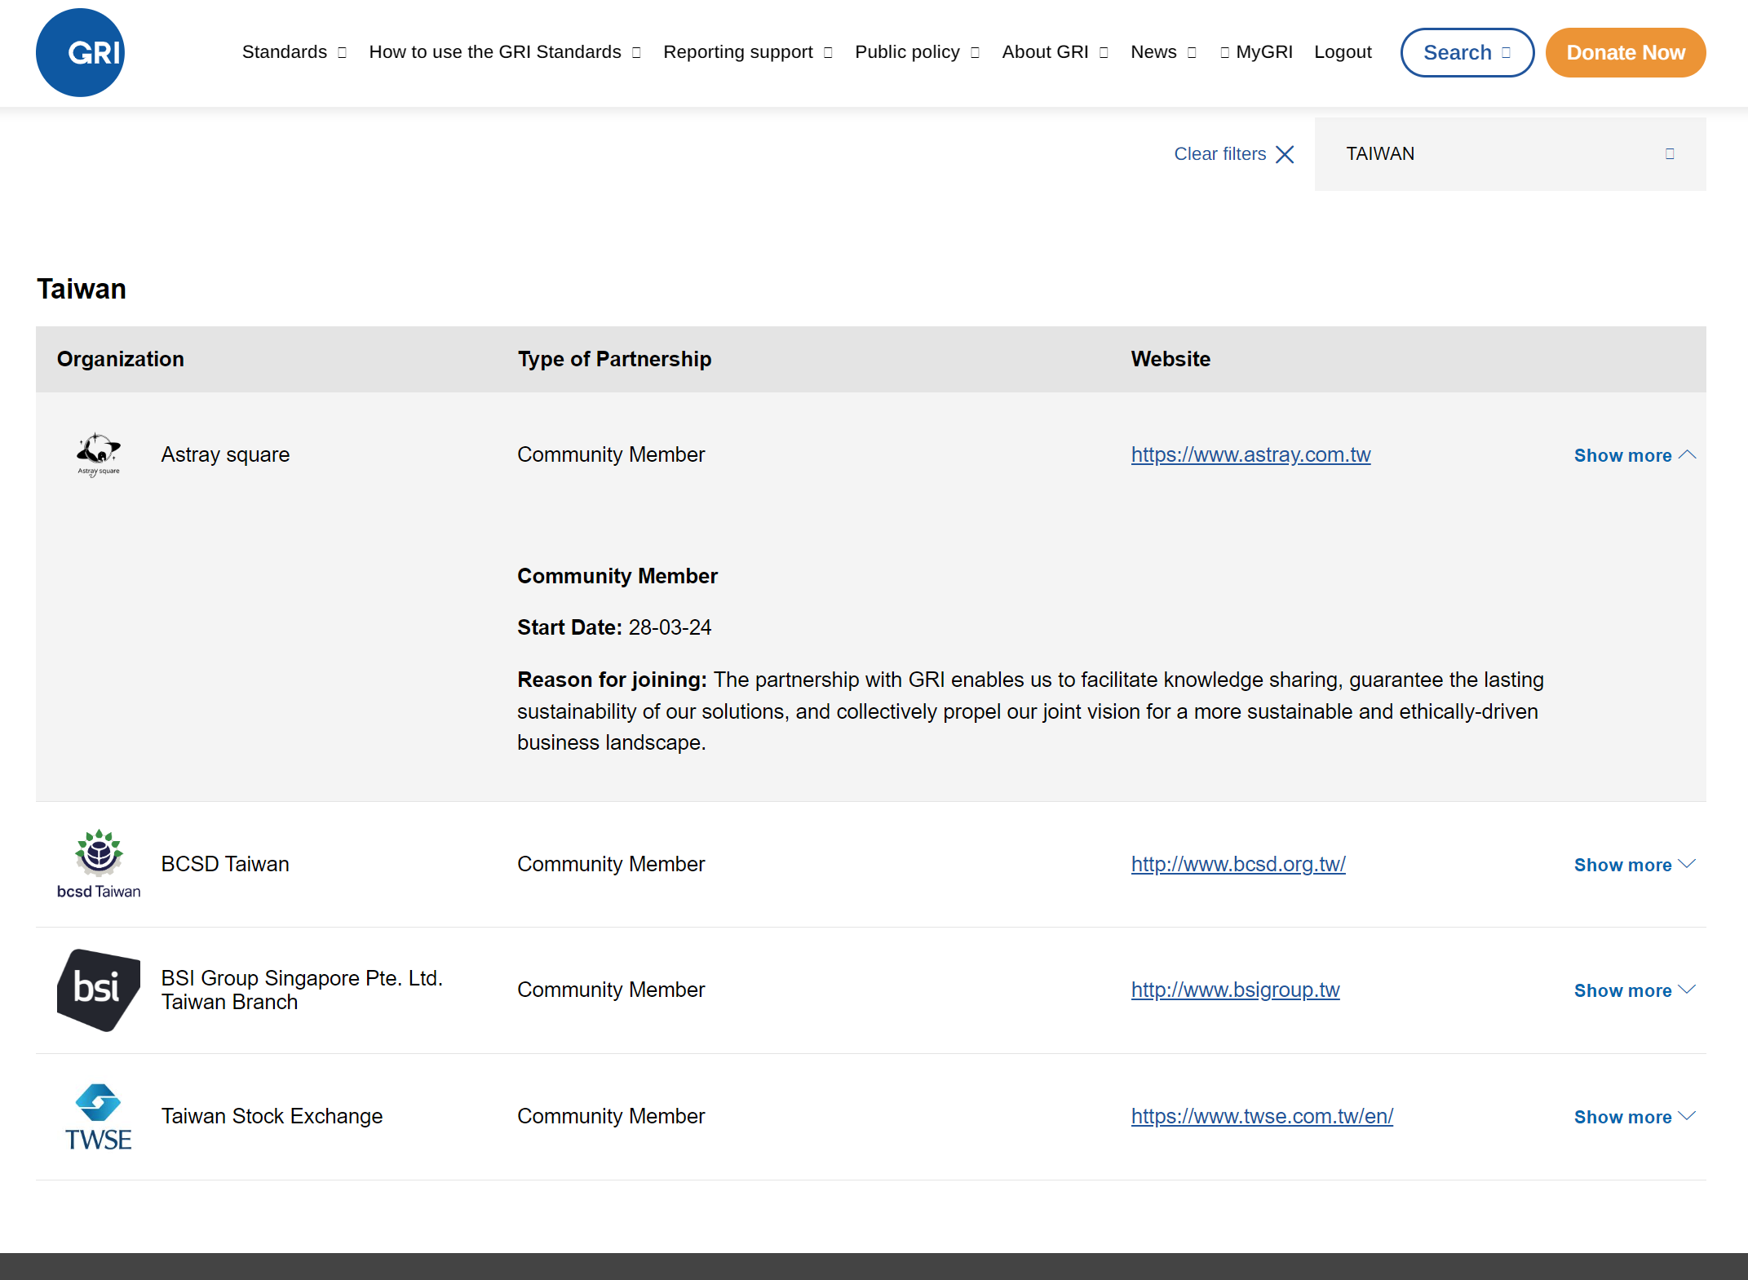
Task: Open the Public policy menu
Action: pyautogui.click(x=917, y=52)
